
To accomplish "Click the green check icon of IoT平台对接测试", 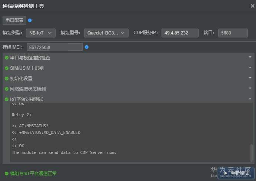I will click(x=7, y=99).
